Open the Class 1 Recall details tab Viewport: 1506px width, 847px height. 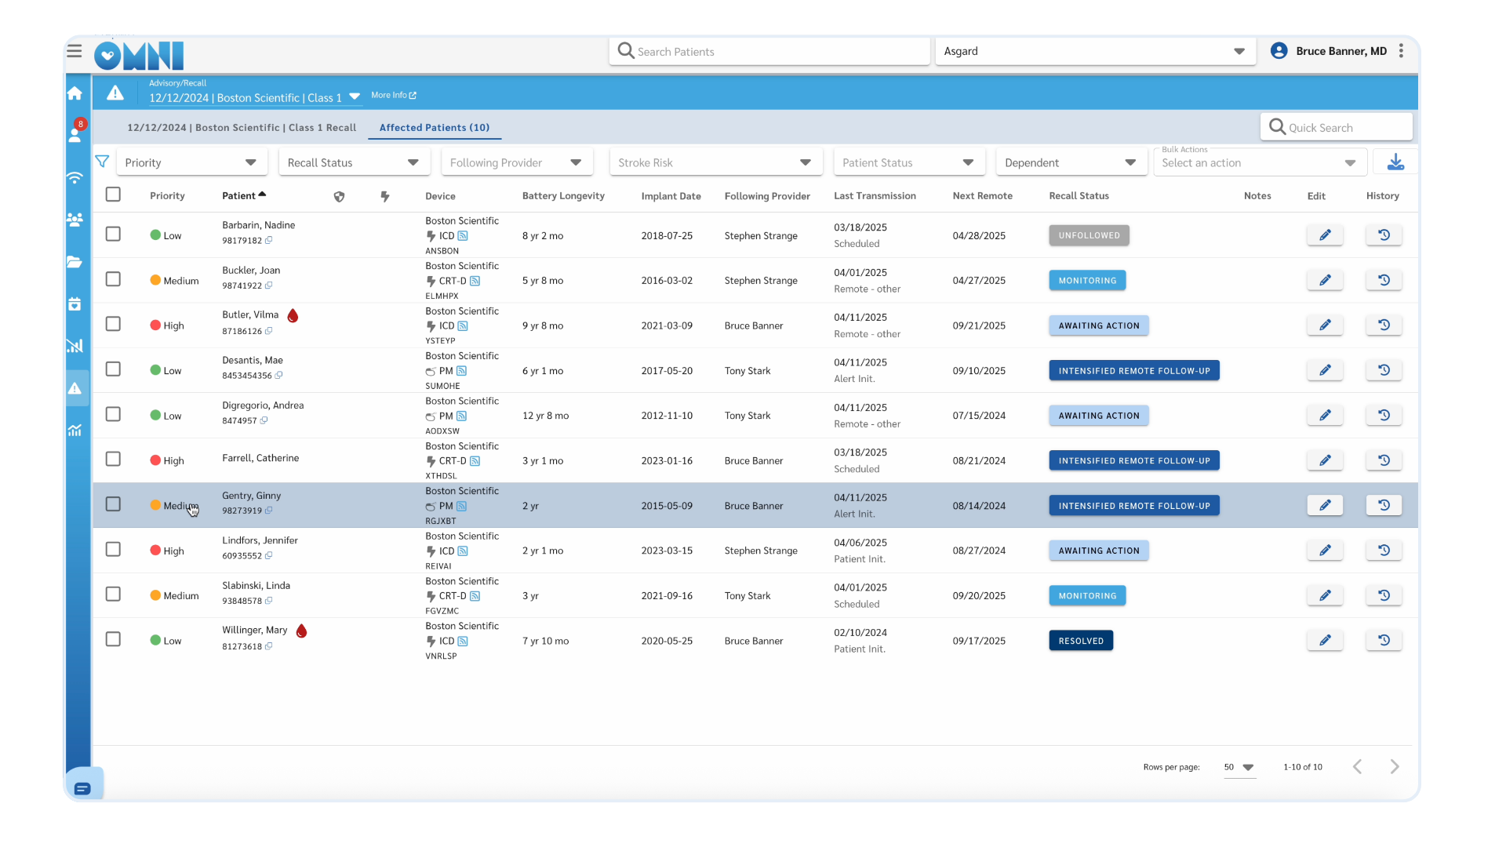(242, 127)
